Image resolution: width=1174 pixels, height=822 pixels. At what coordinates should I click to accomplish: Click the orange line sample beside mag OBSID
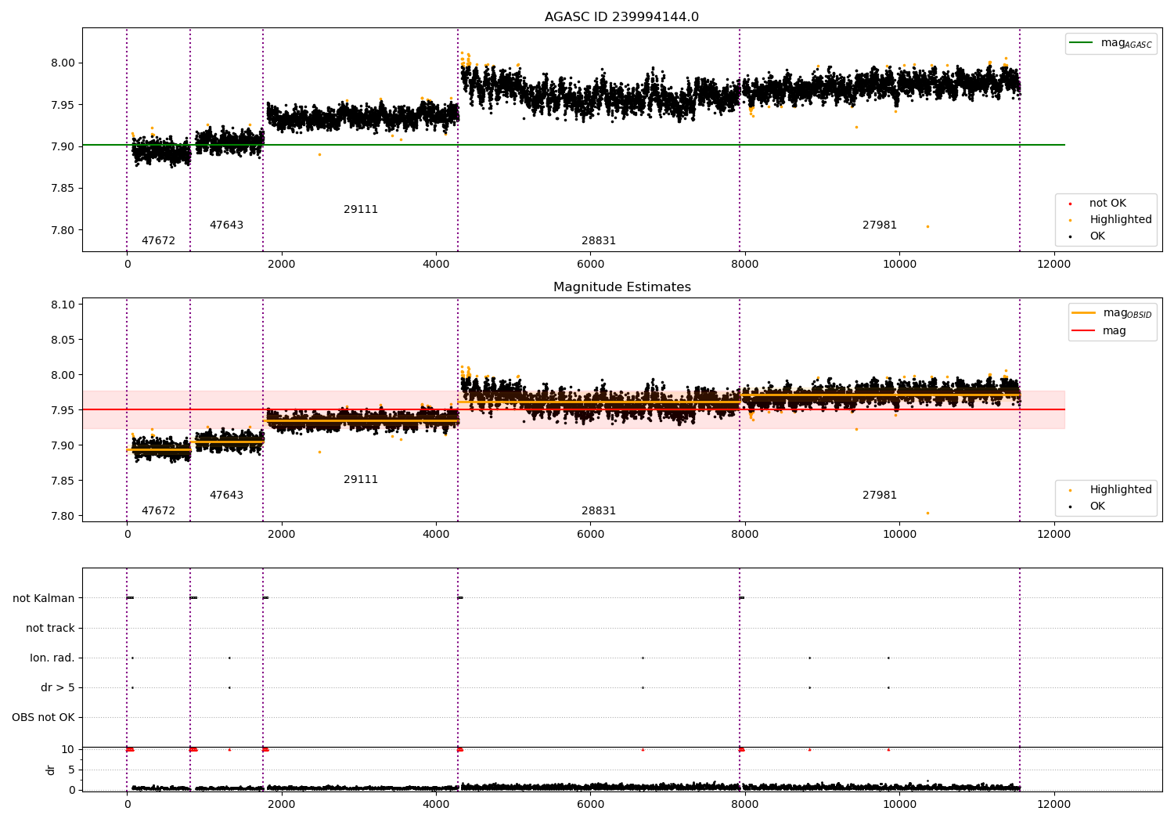click(1084, 313)
